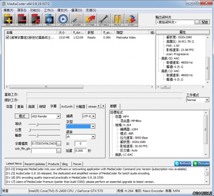
Task: Switch to the AviSynth tab
Action: (x=67, y=107)
